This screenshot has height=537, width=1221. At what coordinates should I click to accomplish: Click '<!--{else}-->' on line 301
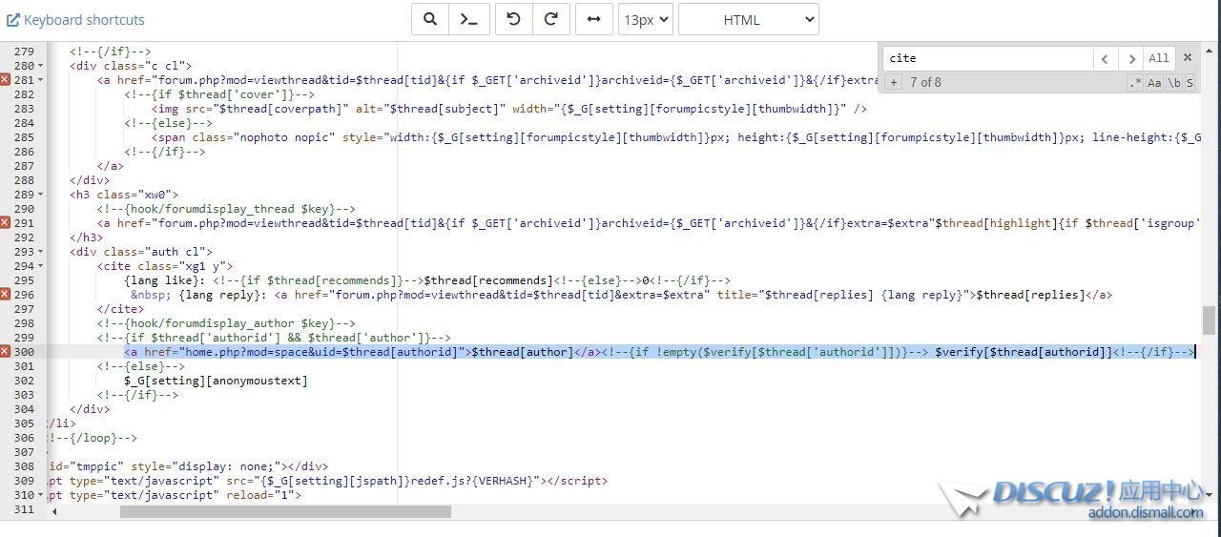click(x=141, y=366)
